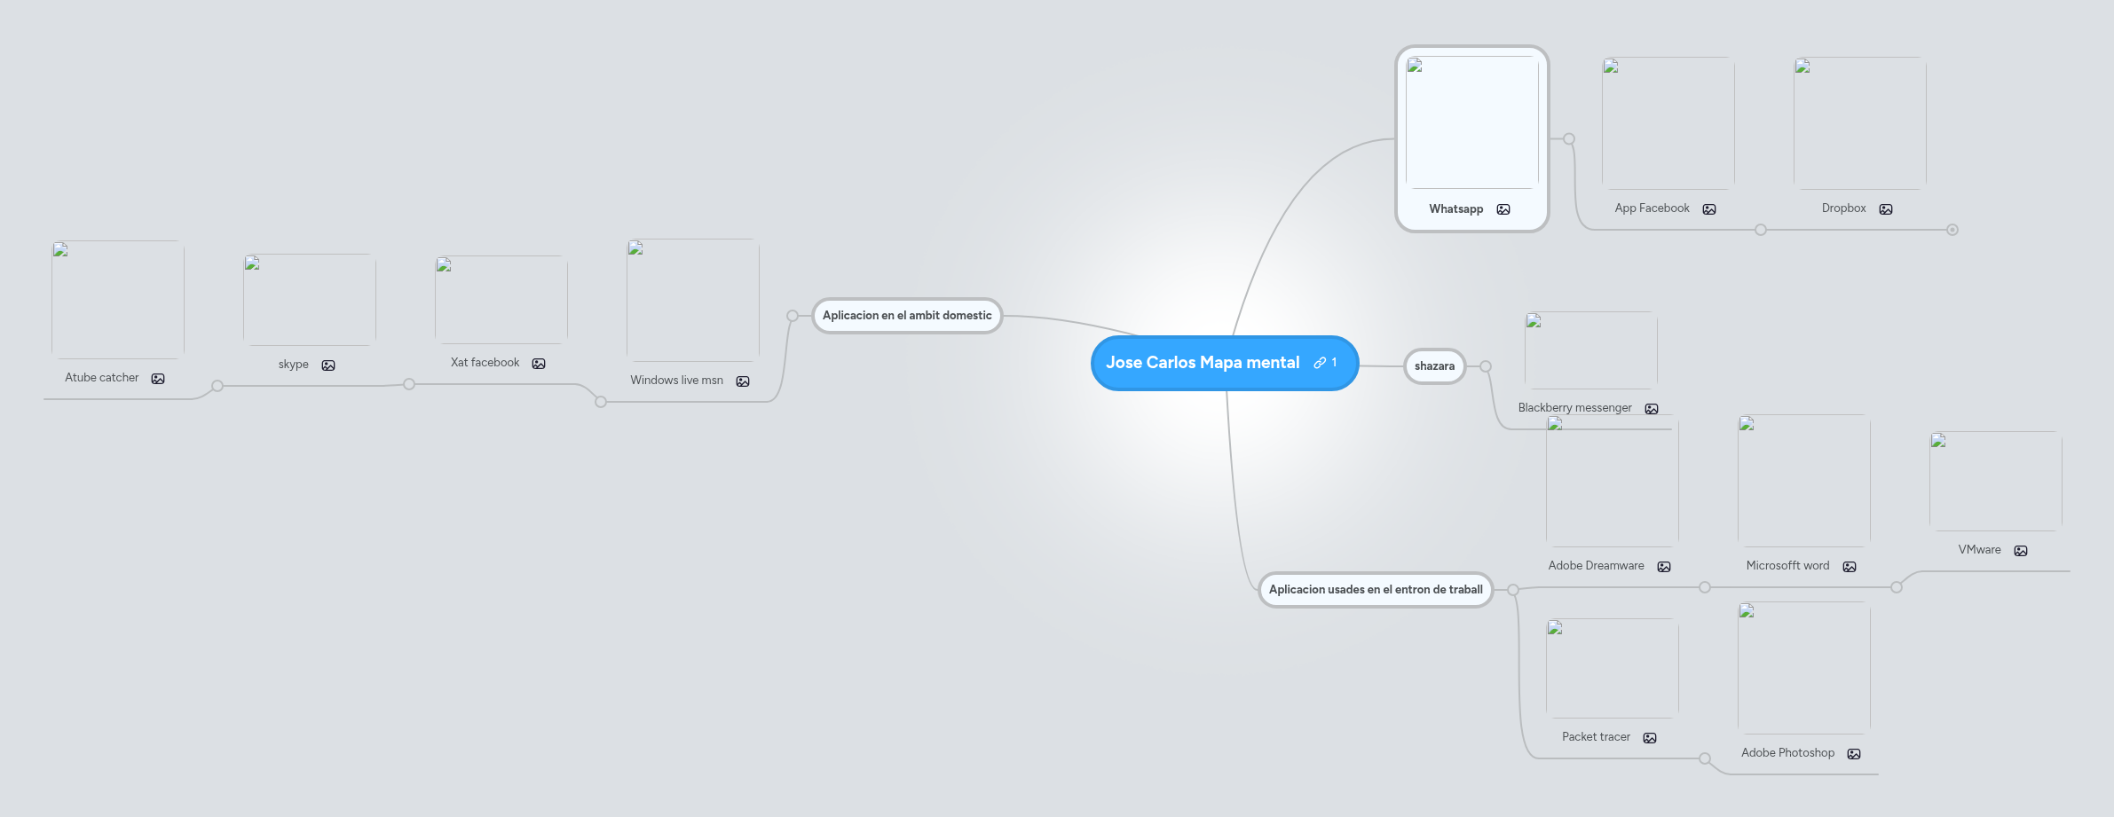Click the image icon beside Microsofft word
The width and height of the screenshot is (2114, 817).
coord(1850,567)
